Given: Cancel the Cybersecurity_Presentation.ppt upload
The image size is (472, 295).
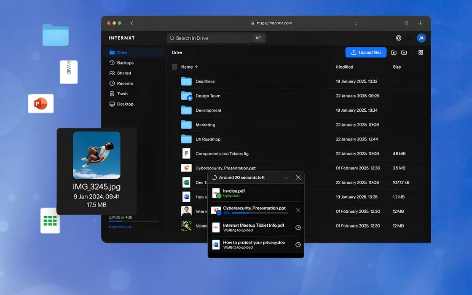Looking at the screenshot, I should tap(298, 210).
